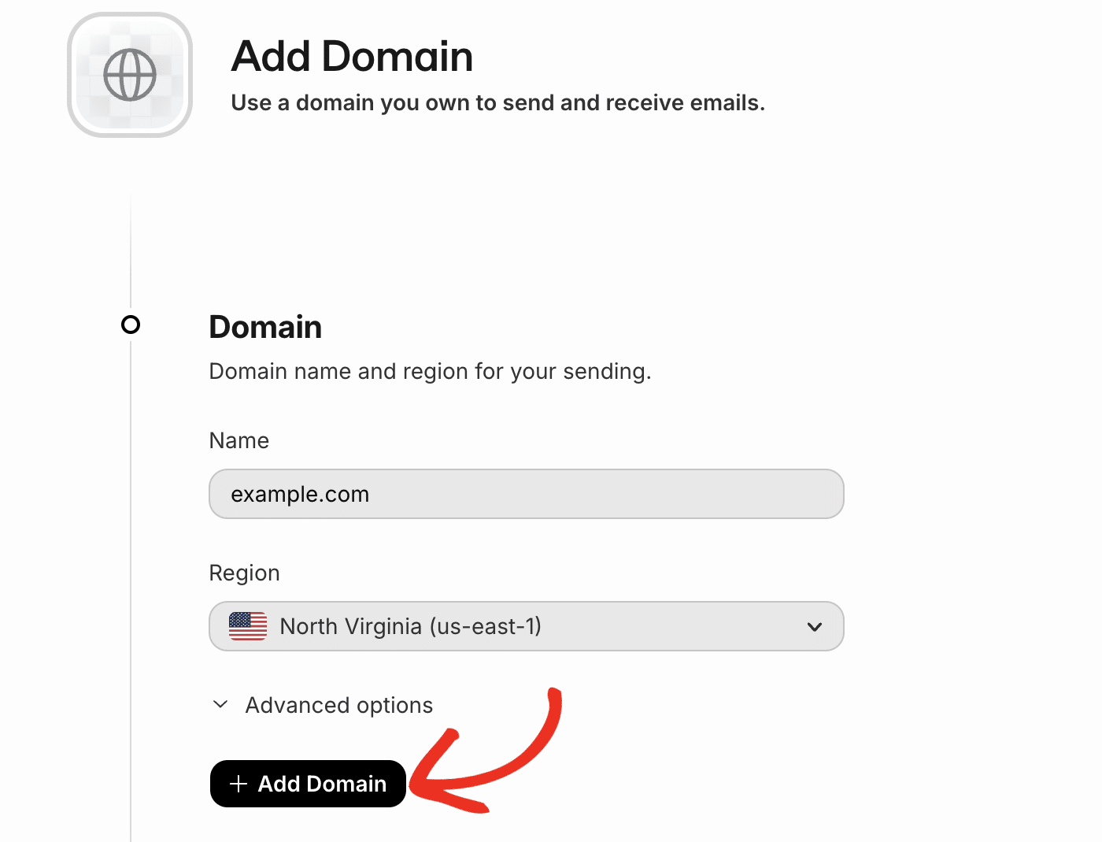
Task: Click the circular step indicator beside Domain heading
Action: 131,324
